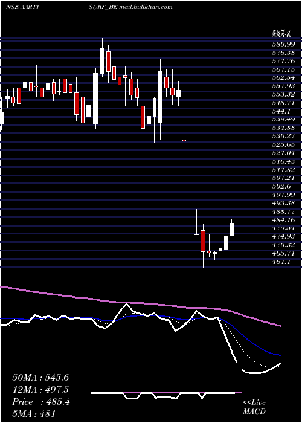Click the 562.54 price axis label
Viewport: 302px width, 423px height.
coord(283,78)
